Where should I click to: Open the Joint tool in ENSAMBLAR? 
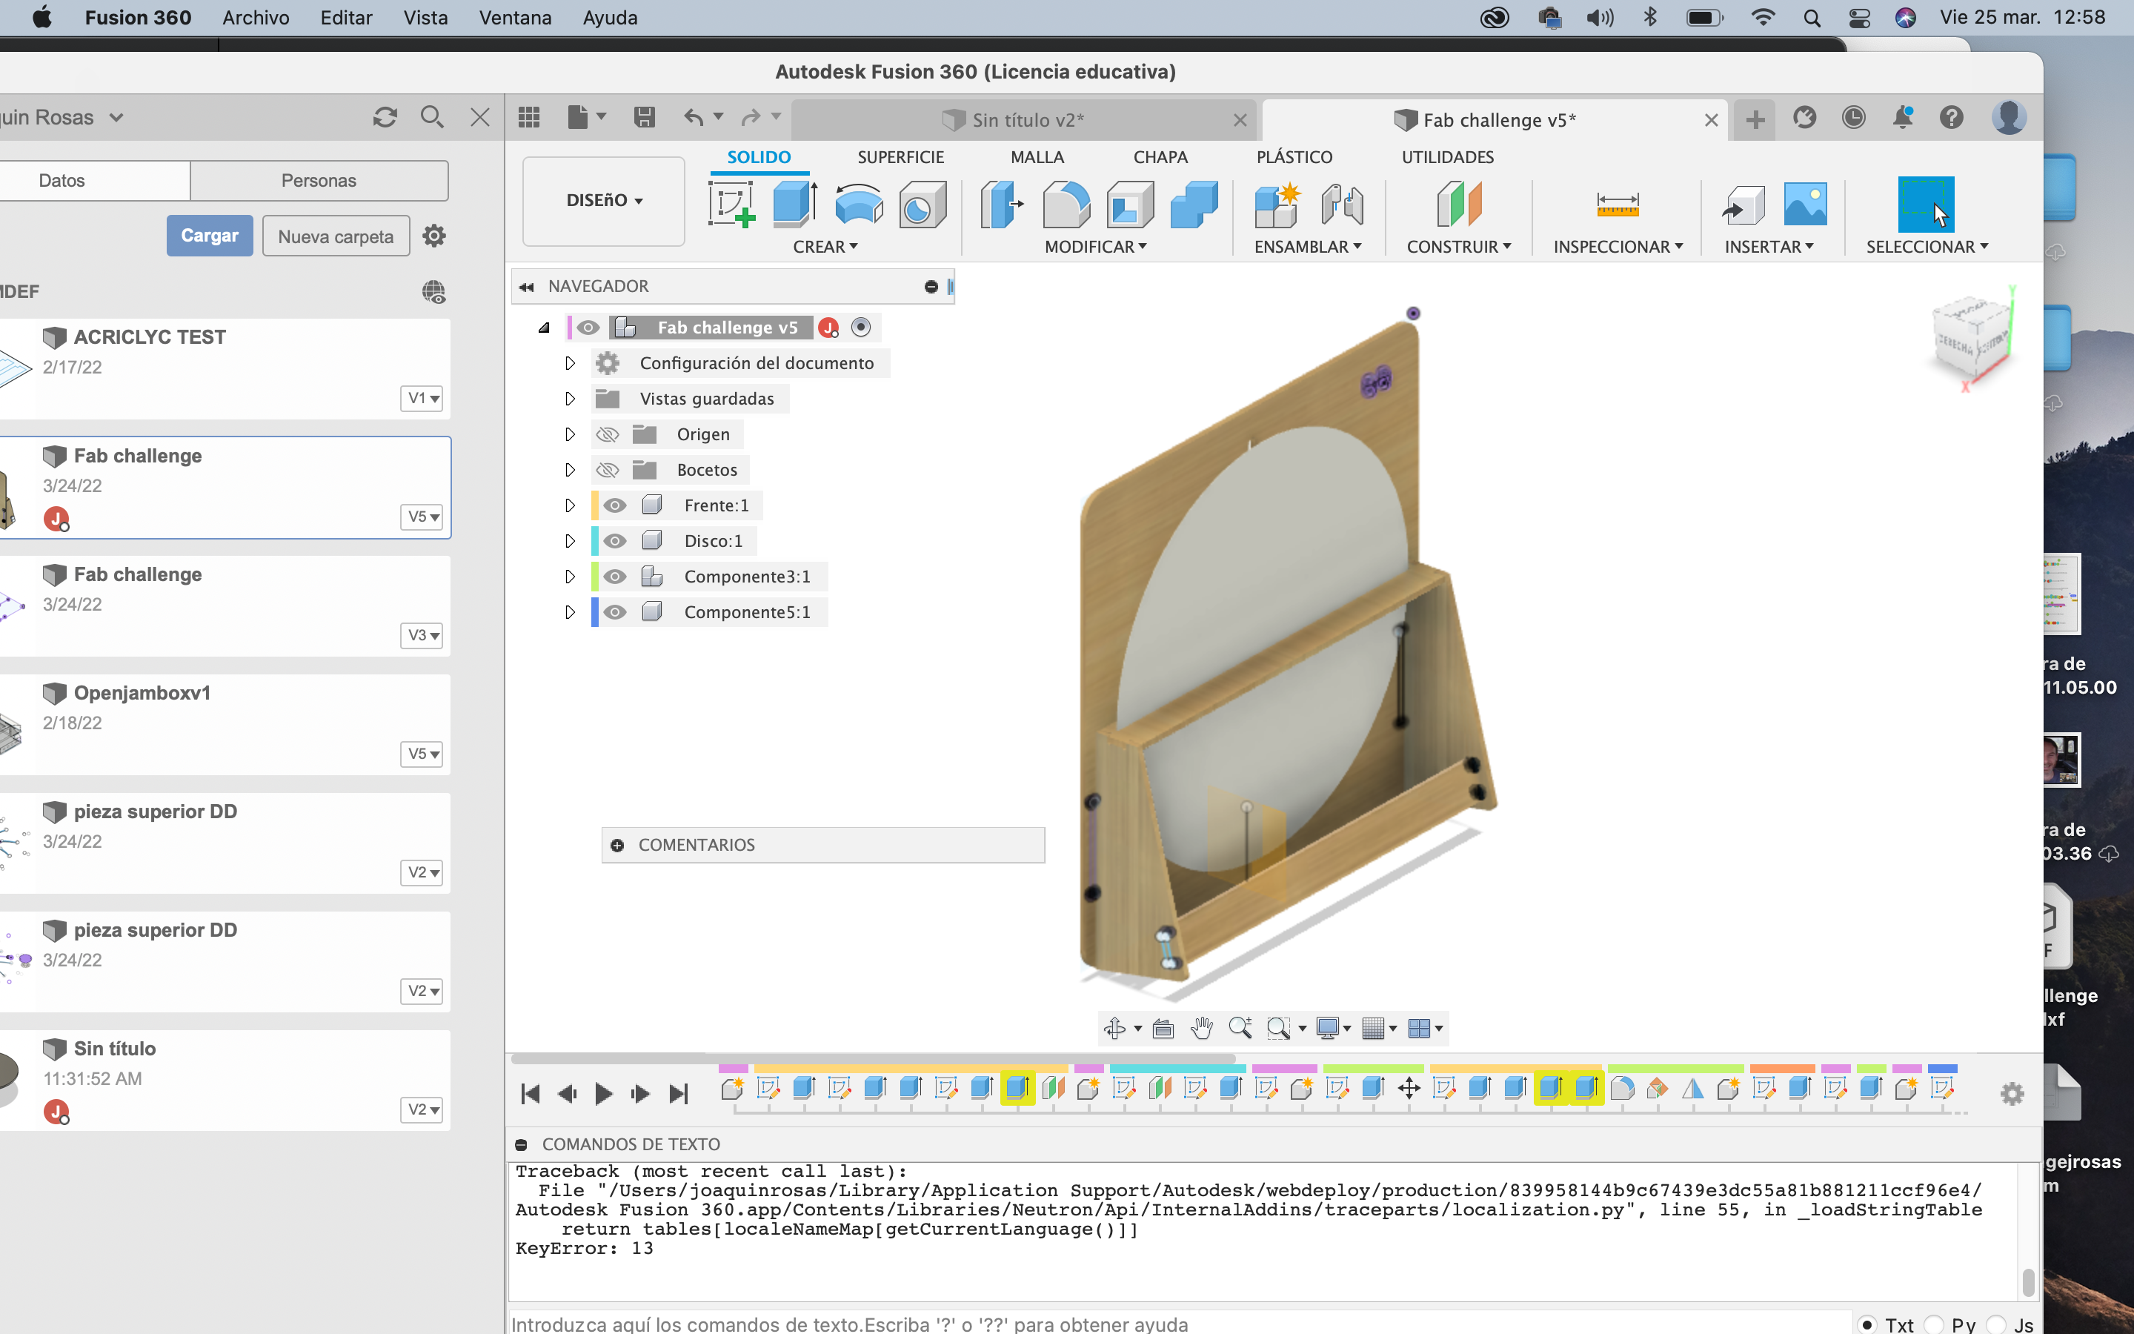coord(1342,205)
